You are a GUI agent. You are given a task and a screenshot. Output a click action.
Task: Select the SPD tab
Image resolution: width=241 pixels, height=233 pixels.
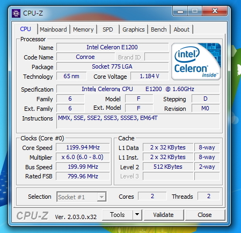point(108,29)
